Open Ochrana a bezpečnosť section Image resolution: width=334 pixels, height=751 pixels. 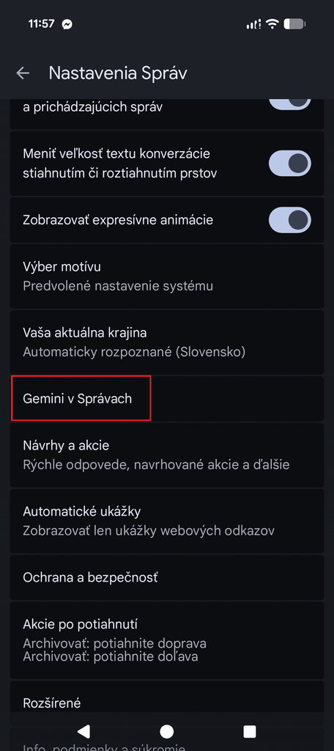tap(166, 578)
